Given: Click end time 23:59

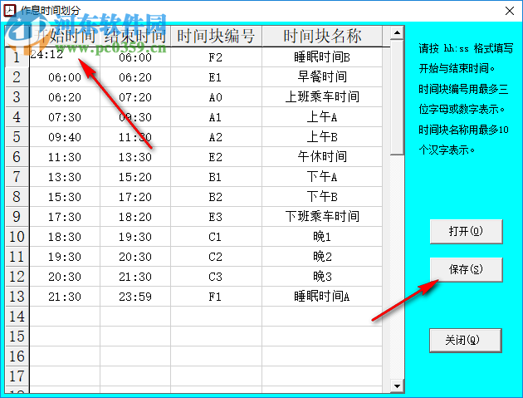Looking at the screenshot, I should click(x=135, y=297).
